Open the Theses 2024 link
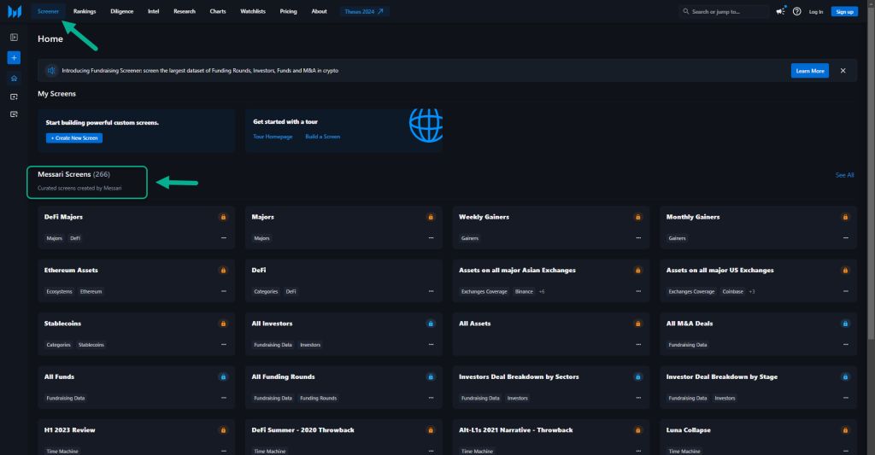Image resolution: width=875 pixels, height=455 pixels. coord(365,11)
